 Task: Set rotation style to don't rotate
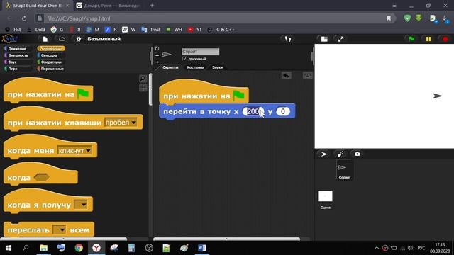click(157, 62)
